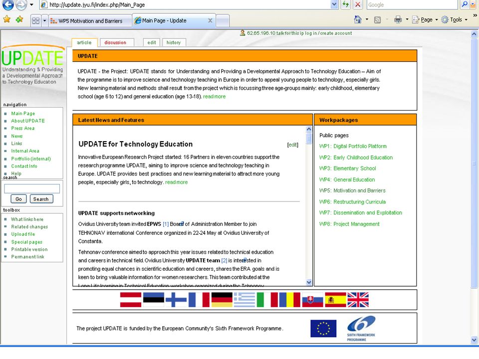Click the UPDATE logo image
The image size is (479, 359).
pos(33,65)
